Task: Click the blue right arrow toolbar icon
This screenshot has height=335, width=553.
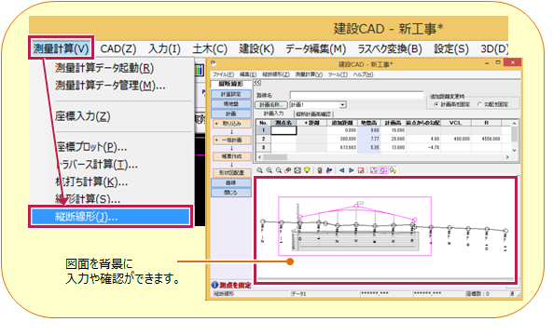Action: click(x=352, y=170)
